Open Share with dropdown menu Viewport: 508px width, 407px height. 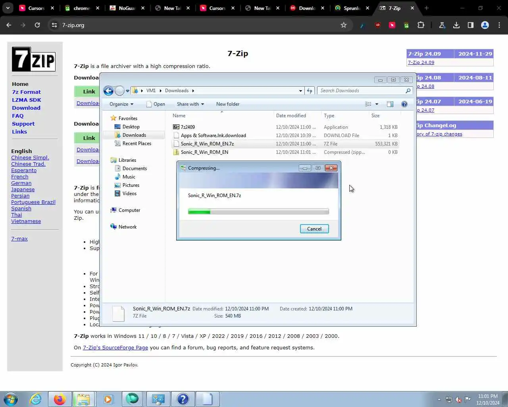tap(190, 104)
